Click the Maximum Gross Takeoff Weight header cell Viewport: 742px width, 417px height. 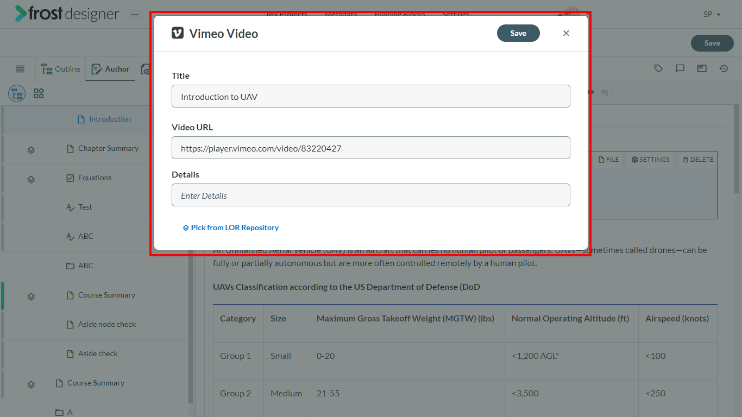coord(407,324)
